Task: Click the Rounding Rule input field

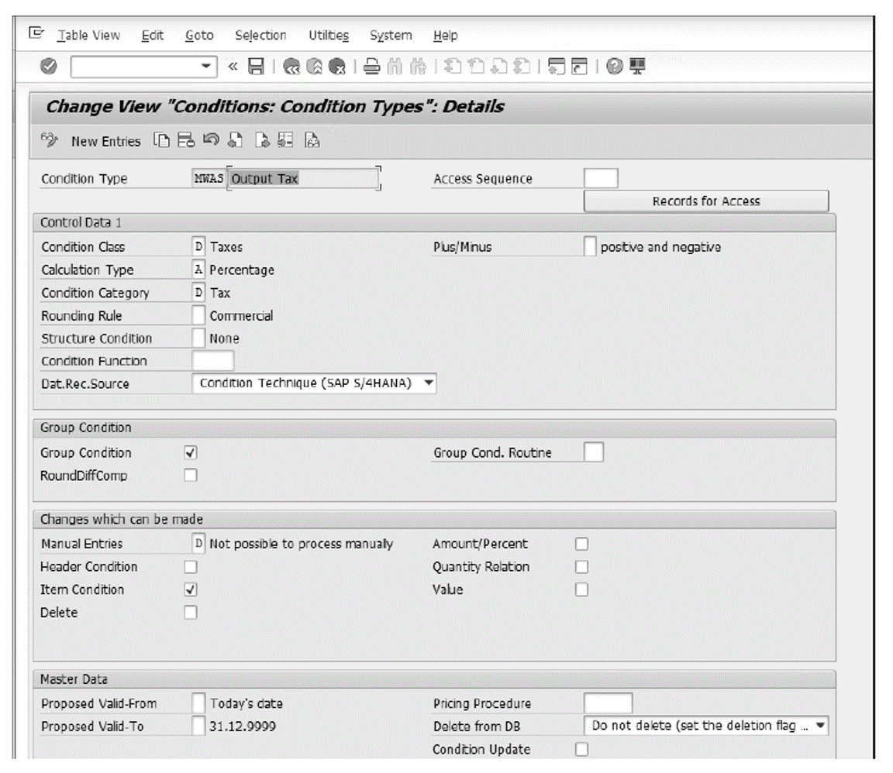Action: click(198, 314)
